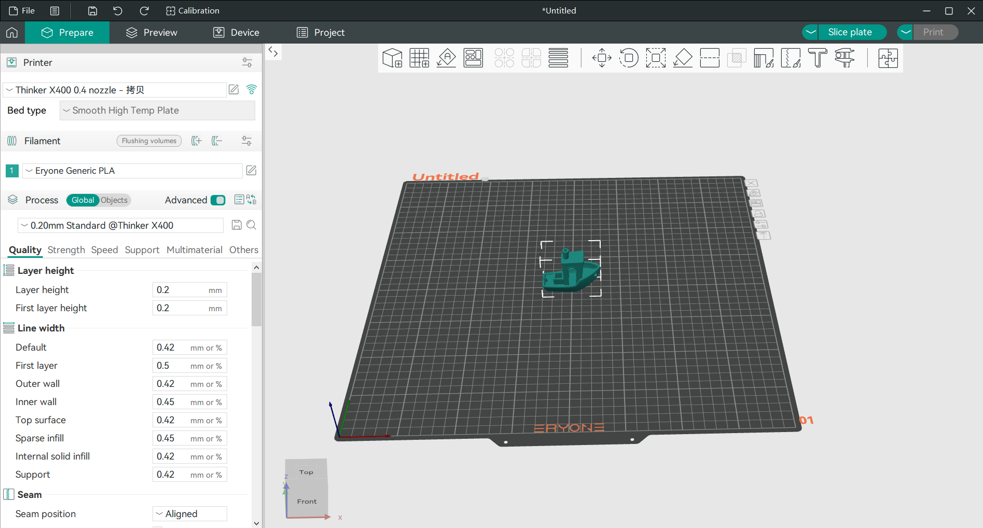Open the printer preset dropdown

tap(115, 90)
